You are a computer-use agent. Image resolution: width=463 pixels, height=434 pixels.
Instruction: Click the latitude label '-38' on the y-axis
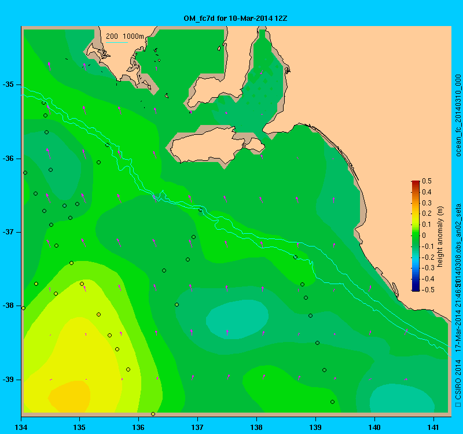(8, 306)
